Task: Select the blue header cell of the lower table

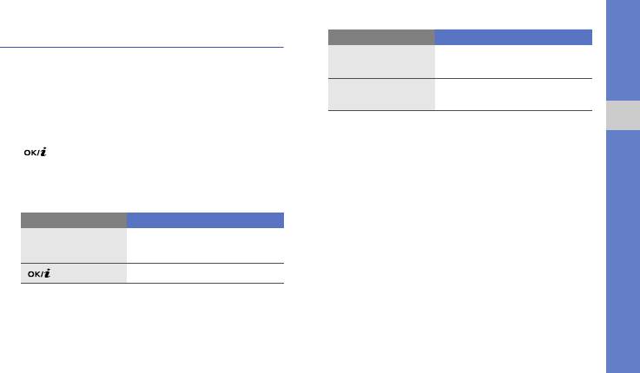Action: [x=205, y=219]
